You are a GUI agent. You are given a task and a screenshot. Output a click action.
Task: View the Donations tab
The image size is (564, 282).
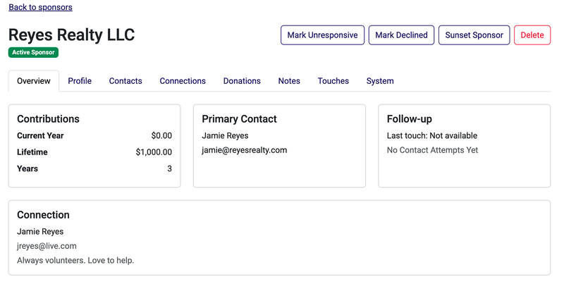[x=242, y=81]
